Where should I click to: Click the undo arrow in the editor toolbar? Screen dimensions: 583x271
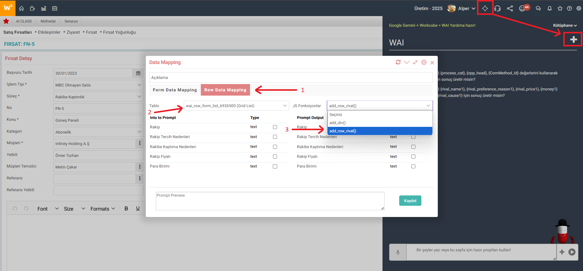pyautogui.click(x=15, y=208)
